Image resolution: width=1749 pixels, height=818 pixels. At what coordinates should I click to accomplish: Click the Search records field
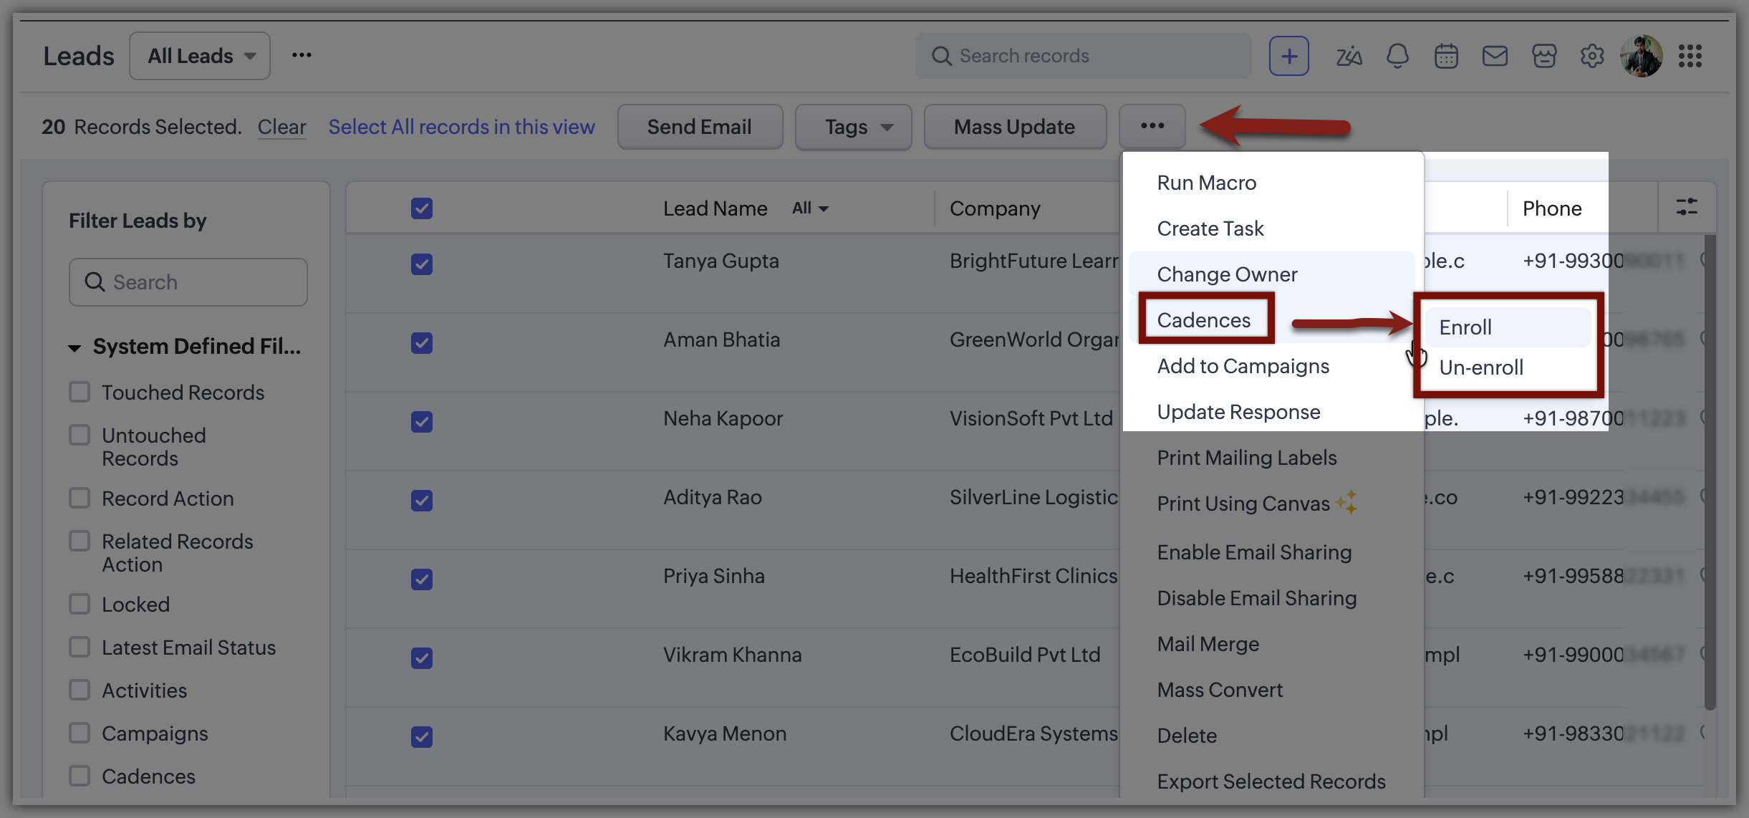1084,56
